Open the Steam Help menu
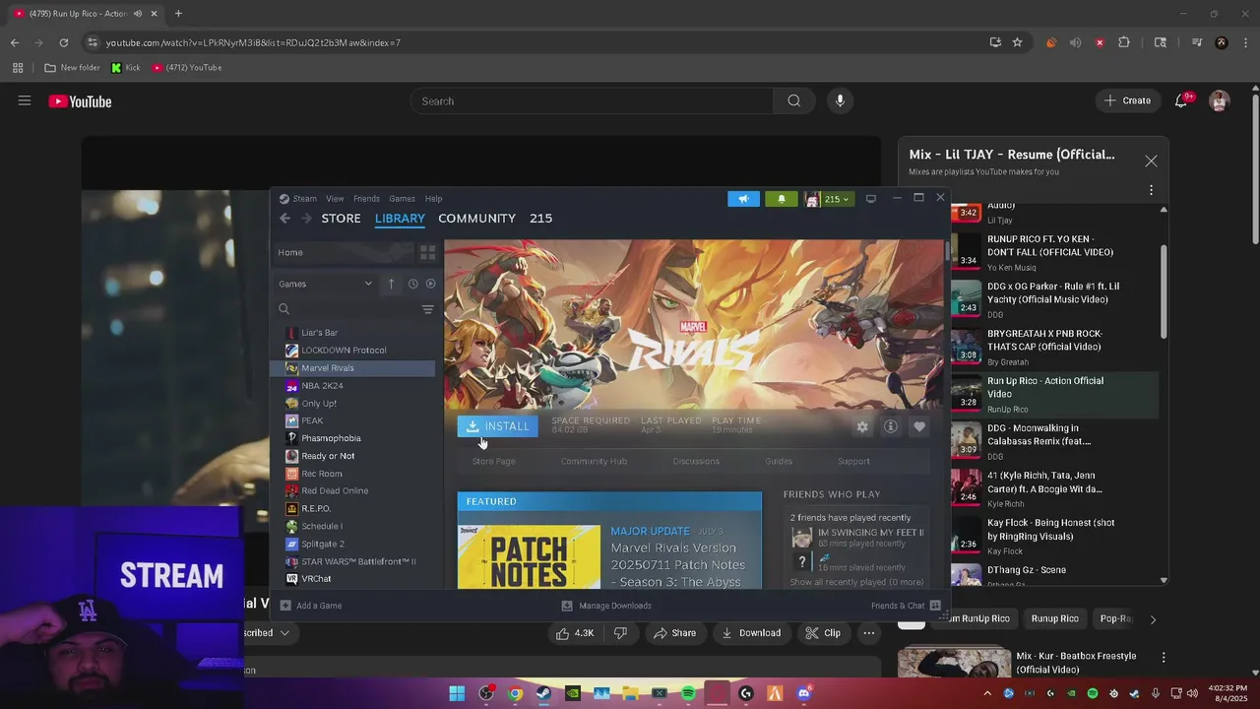This screenshot has height=709, width=1260. tap(433, 199)
